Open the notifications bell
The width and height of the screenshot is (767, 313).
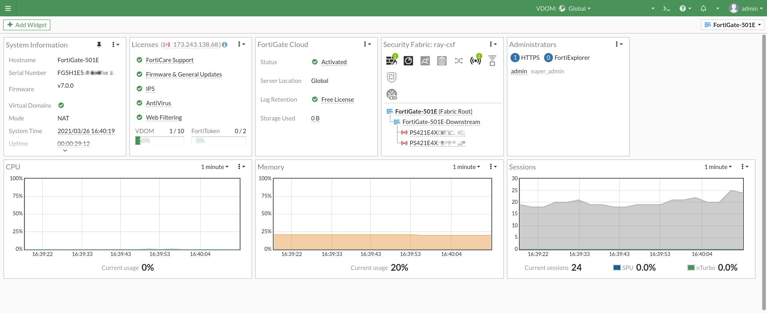(703, 8)
